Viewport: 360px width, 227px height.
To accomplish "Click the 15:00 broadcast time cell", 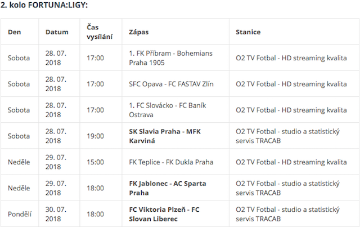I will (95, 162).
